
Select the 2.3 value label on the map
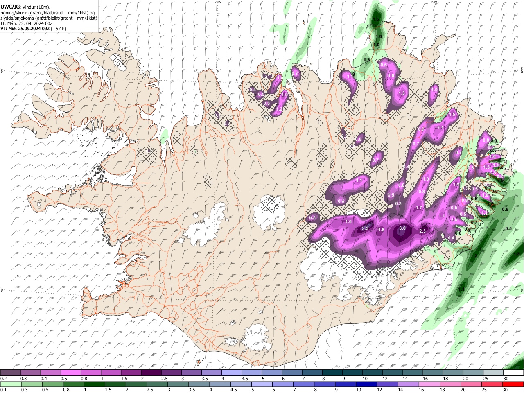423,231
